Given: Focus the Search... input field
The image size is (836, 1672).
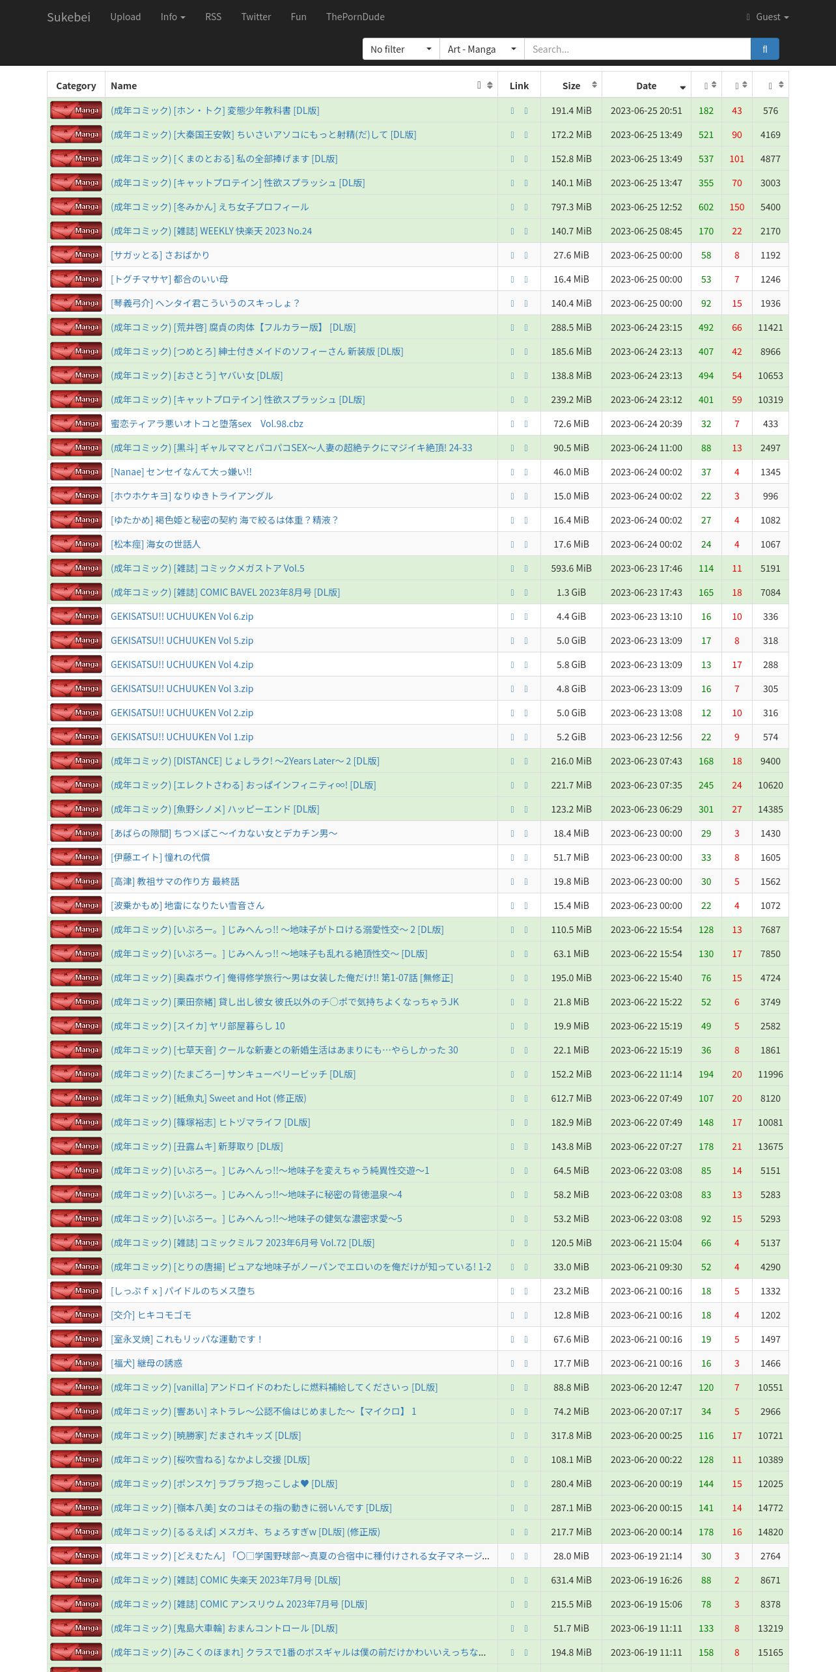Looking at the screenshot, I should [x=637, y=49].
